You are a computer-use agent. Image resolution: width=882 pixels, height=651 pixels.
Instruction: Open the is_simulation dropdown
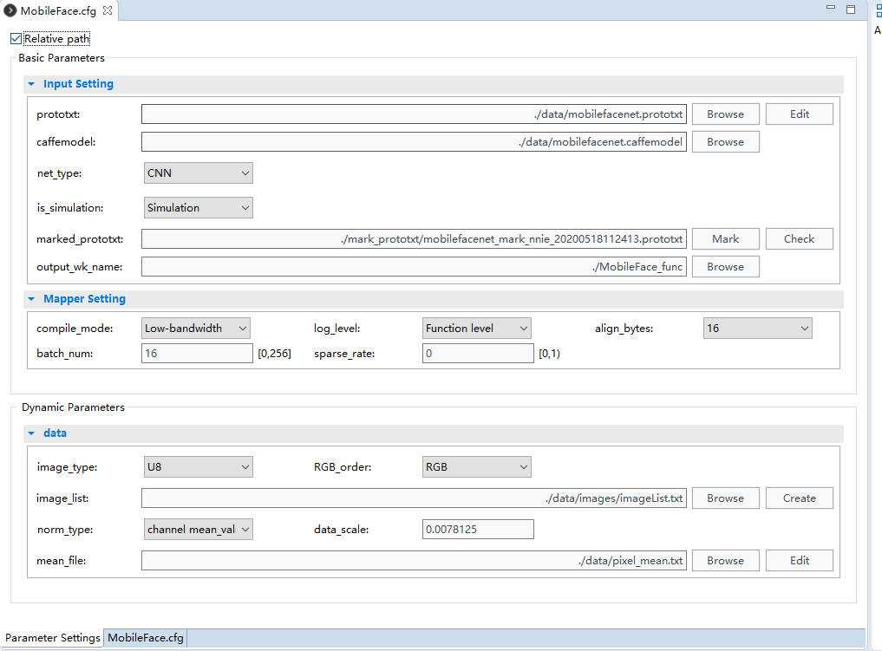point(198,208)
